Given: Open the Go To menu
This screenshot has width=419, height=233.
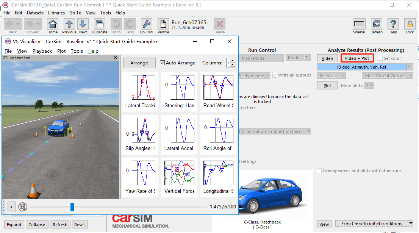Looking at the screenshot, I should (75, 13).
